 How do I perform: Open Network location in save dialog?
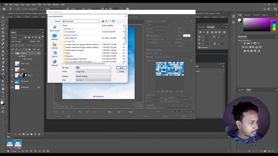55,63
